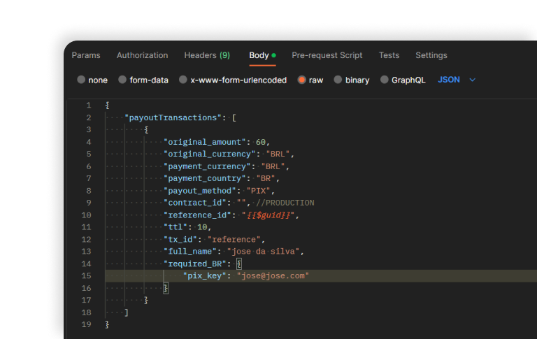This screenshot has height=339, width=537.
Task: Click line number 19 in gutter
Action: click(x=86, y=324)
